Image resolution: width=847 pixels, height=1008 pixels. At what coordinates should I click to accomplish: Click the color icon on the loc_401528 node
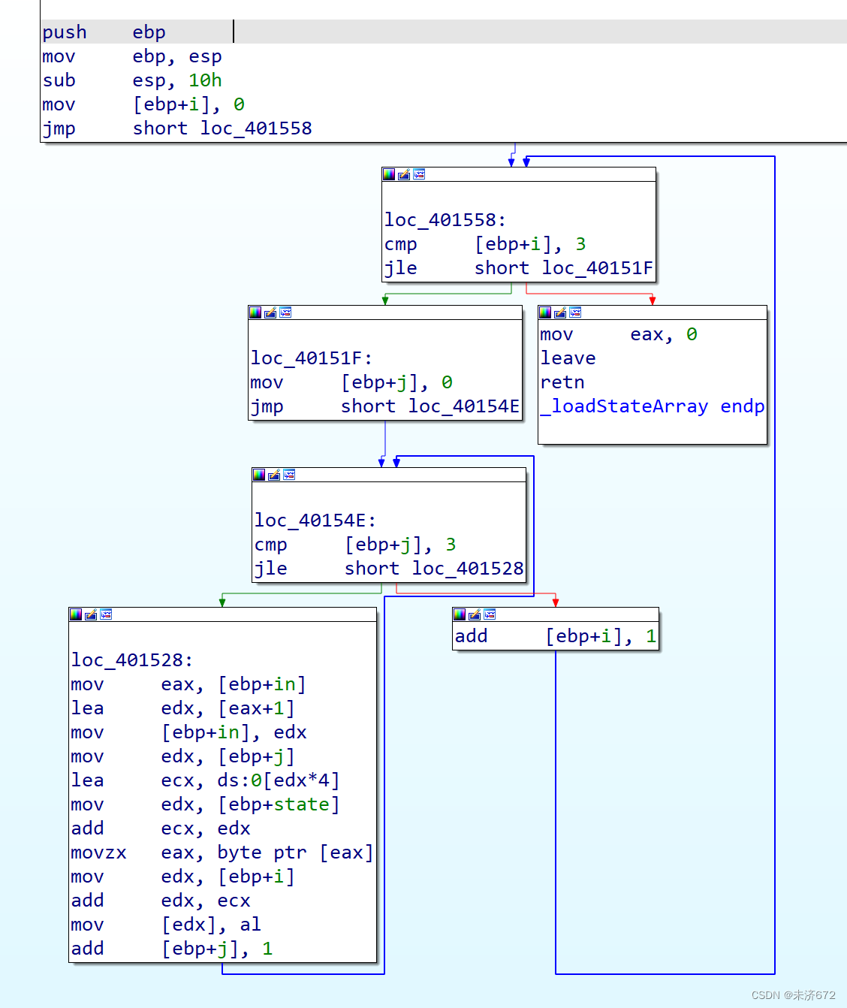76,614
